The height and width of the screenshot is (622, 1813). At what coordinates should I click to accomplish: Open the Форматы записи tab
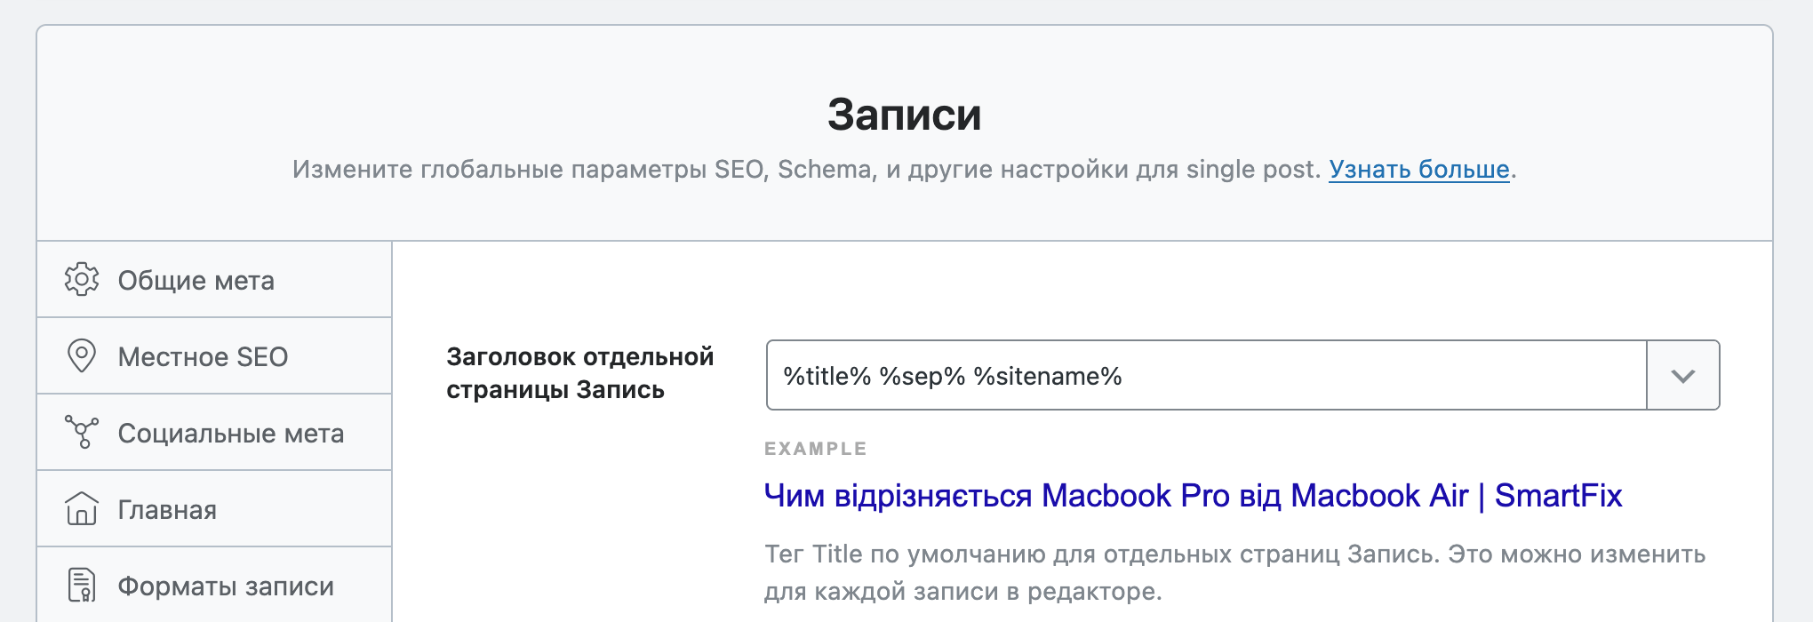click(214, 586)
